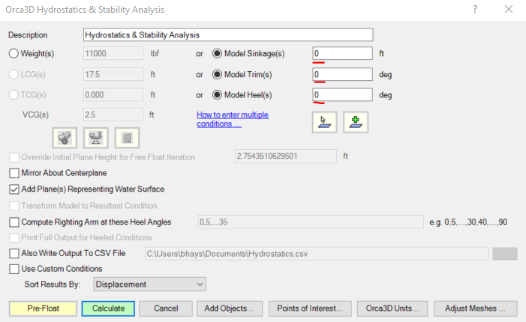Enable Use Custom Conditions checkbox
This screenshot has width=526, height=322.
click(x=14, y=269)
